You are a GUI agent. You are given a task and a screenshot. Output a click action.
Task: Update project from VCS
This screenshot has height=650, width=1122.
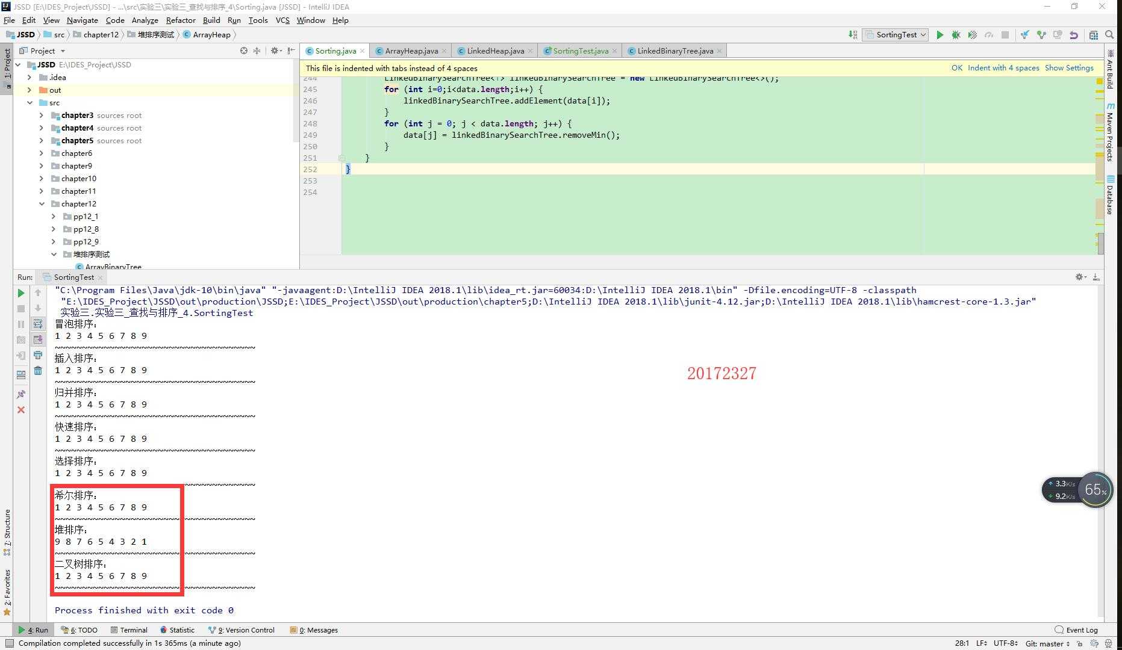(1024, 35)
